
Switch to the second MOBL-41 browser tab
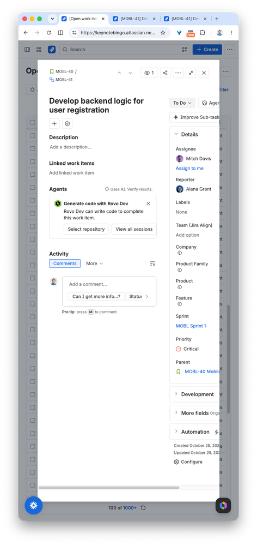pyautogui.click(x=185, y=19)
